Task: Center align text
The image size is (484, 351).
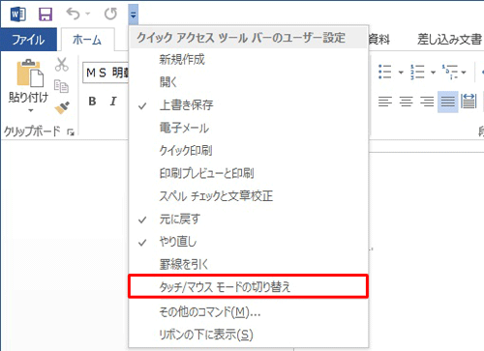Action: click(406, 102)
